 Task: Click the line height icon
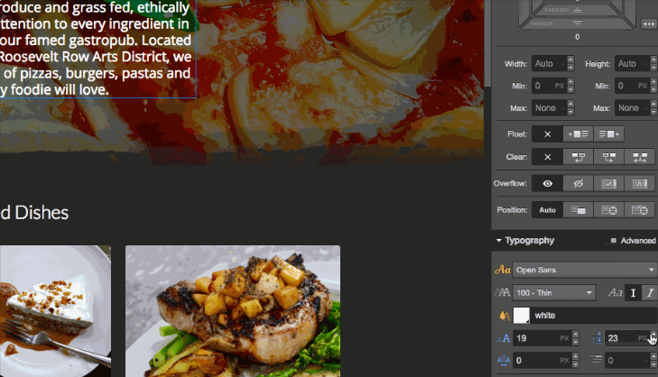tap(598, 337)
